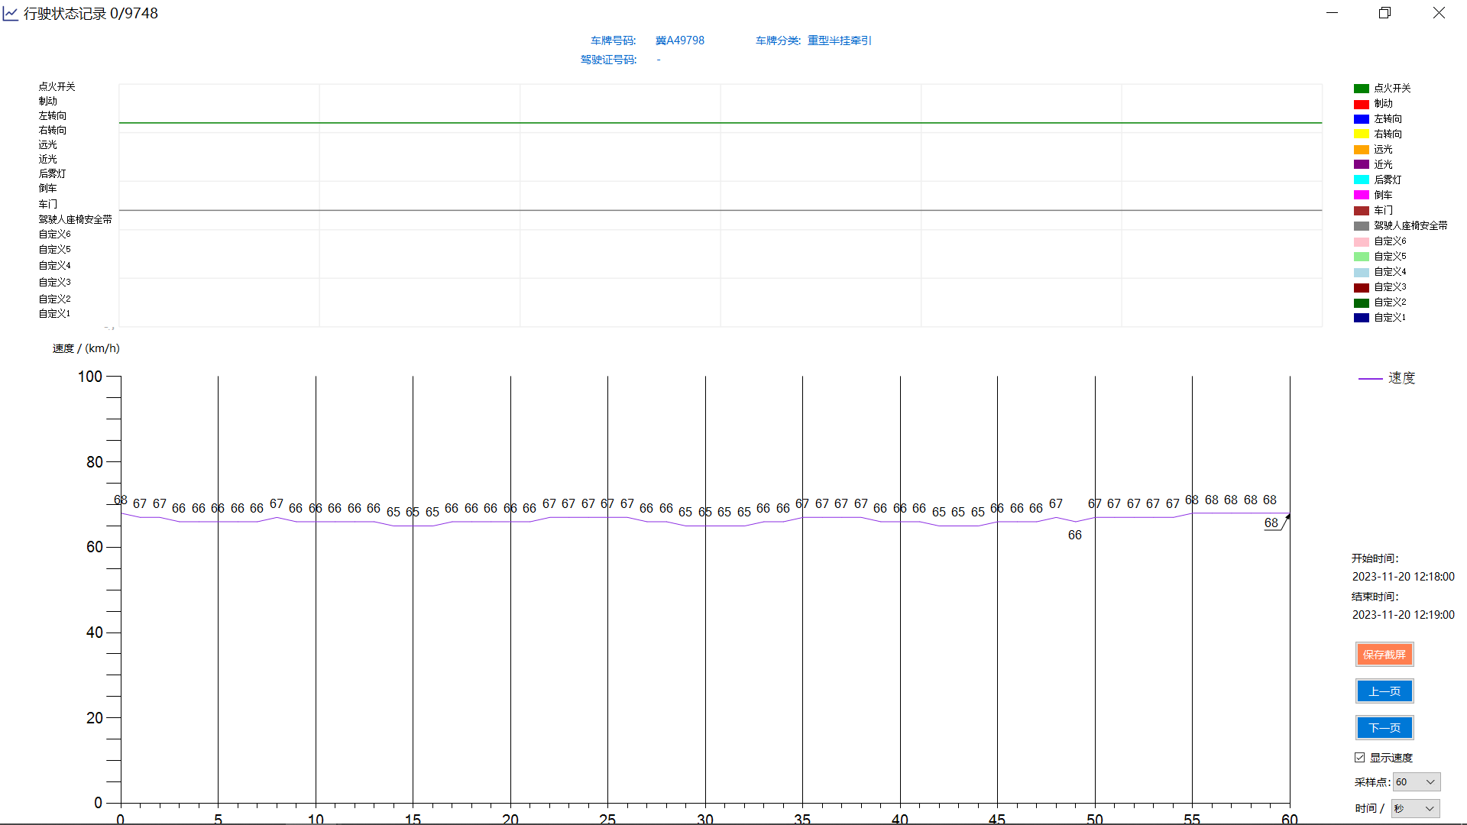Open the 采样点 dropdown showing 60
The width and height of the screenshot is (1467, 825).
pyautogui.click(x=1417, y=782)
